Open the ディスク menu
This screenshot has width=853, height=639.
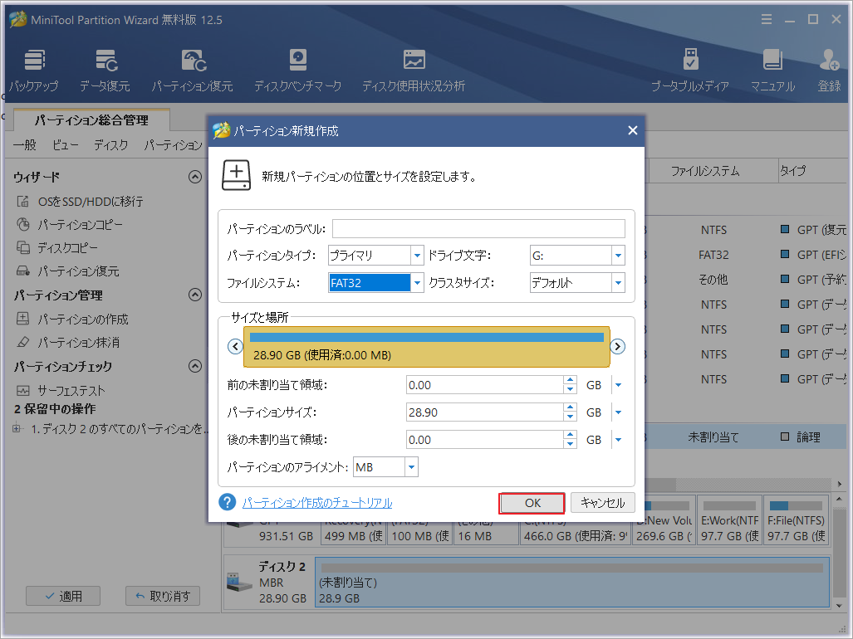point(109,144)
